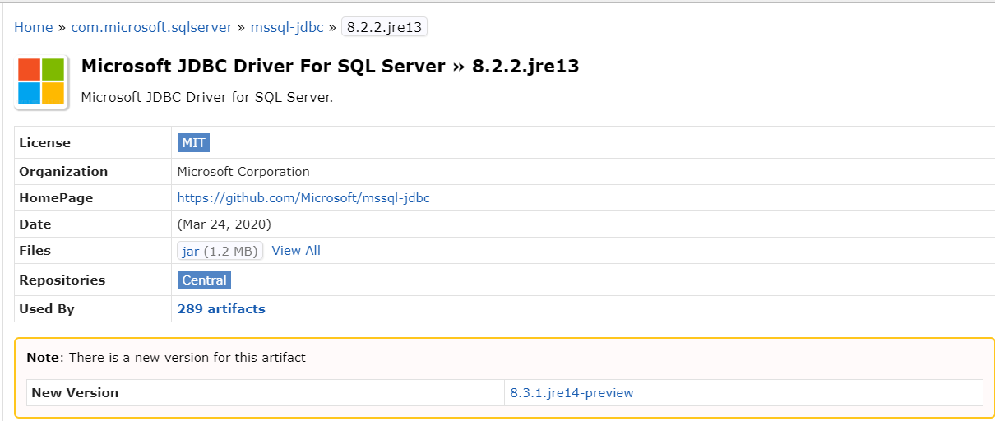The height and width of the screenshot is (421, 995).
Task: Open the View All files link
Action: [296, 251]
